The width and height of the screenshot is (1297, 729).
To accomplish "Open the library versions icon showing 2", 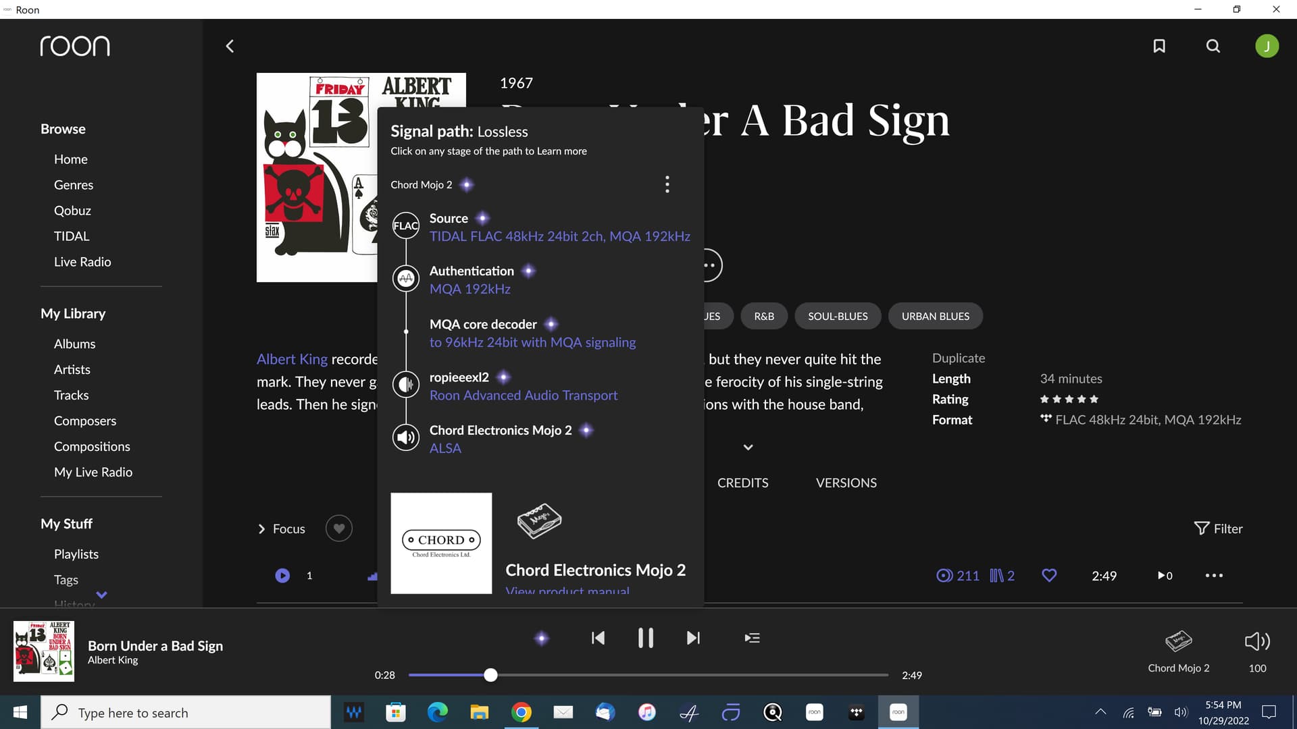I will pyautogui.click(x=1002, y=575).
